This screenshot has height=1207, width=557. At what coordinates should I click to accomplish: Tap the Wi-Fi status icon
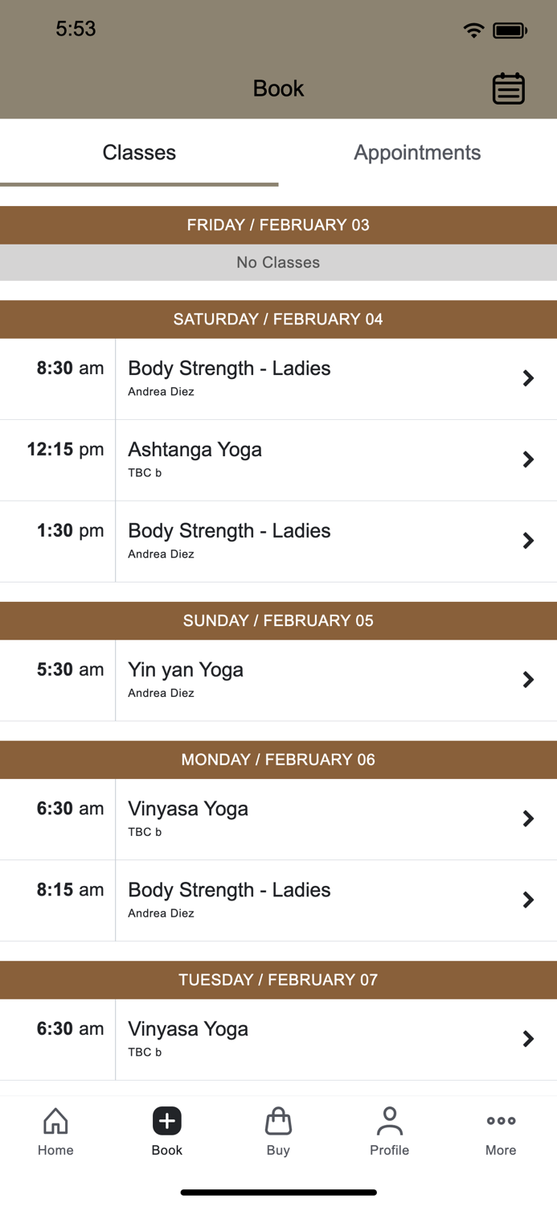473,29
